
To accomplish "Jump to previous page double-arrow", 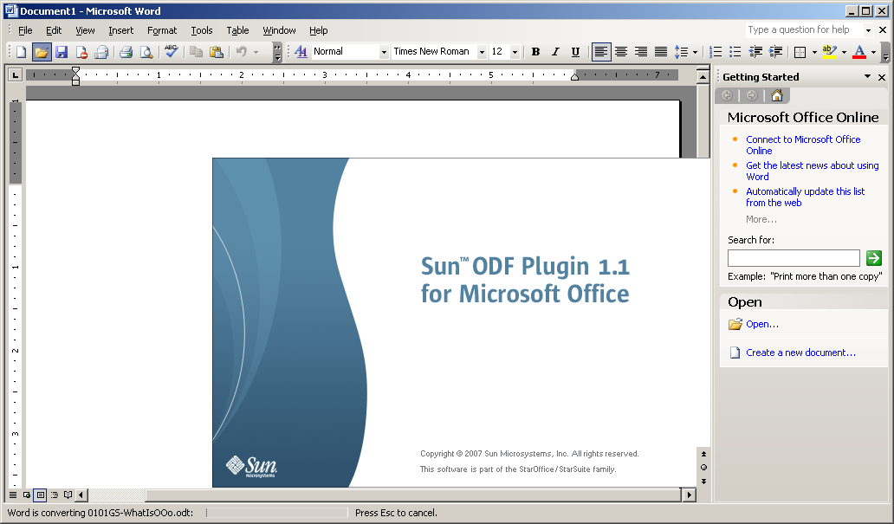I will point(703,454).
